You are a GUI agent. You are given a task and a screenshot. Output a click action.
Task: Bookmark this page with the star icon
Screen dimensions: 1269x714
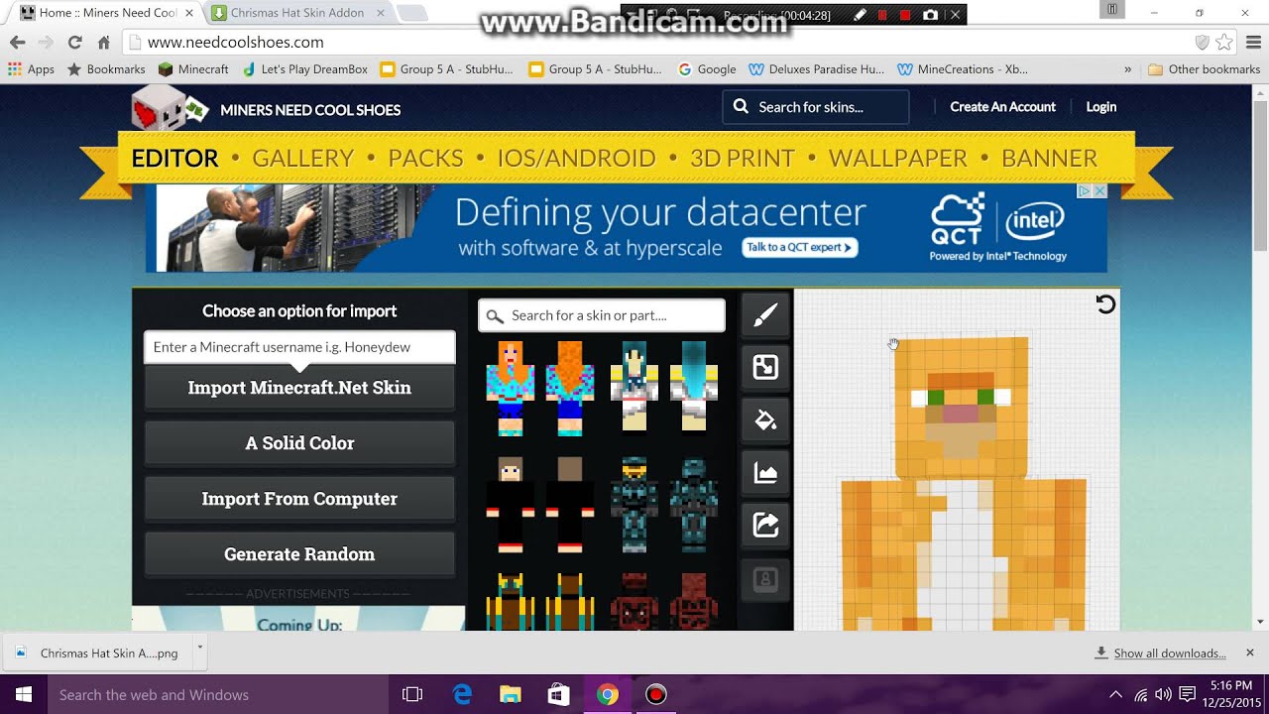[1224, 42]
